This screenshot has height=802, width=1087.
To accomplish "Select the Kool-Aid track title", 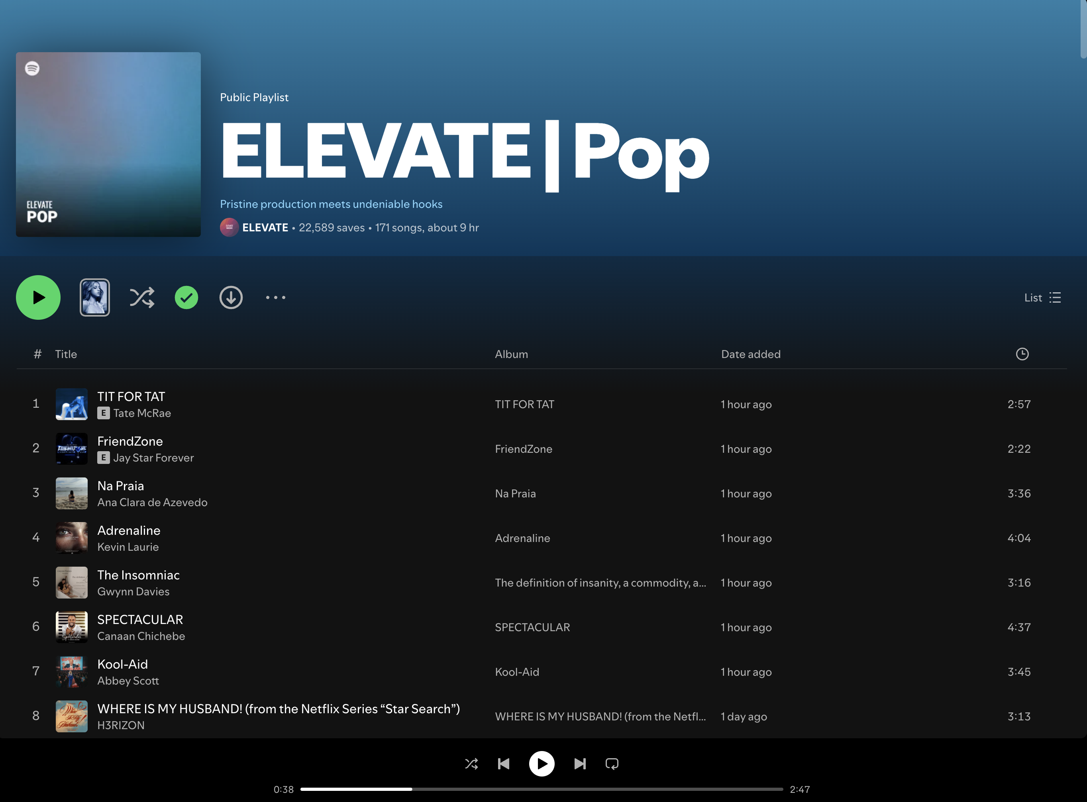I will (x=122, y=665).
